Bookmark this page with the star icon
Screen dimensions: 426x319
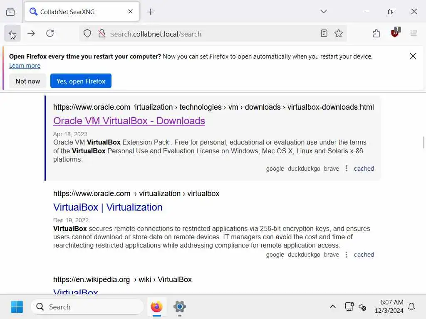coord(339,33)
